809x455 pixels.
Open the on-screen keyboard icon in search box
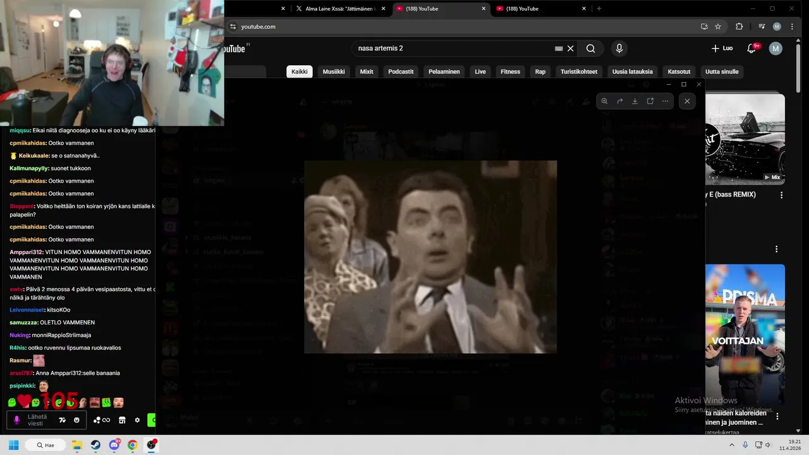coord(559,49)
